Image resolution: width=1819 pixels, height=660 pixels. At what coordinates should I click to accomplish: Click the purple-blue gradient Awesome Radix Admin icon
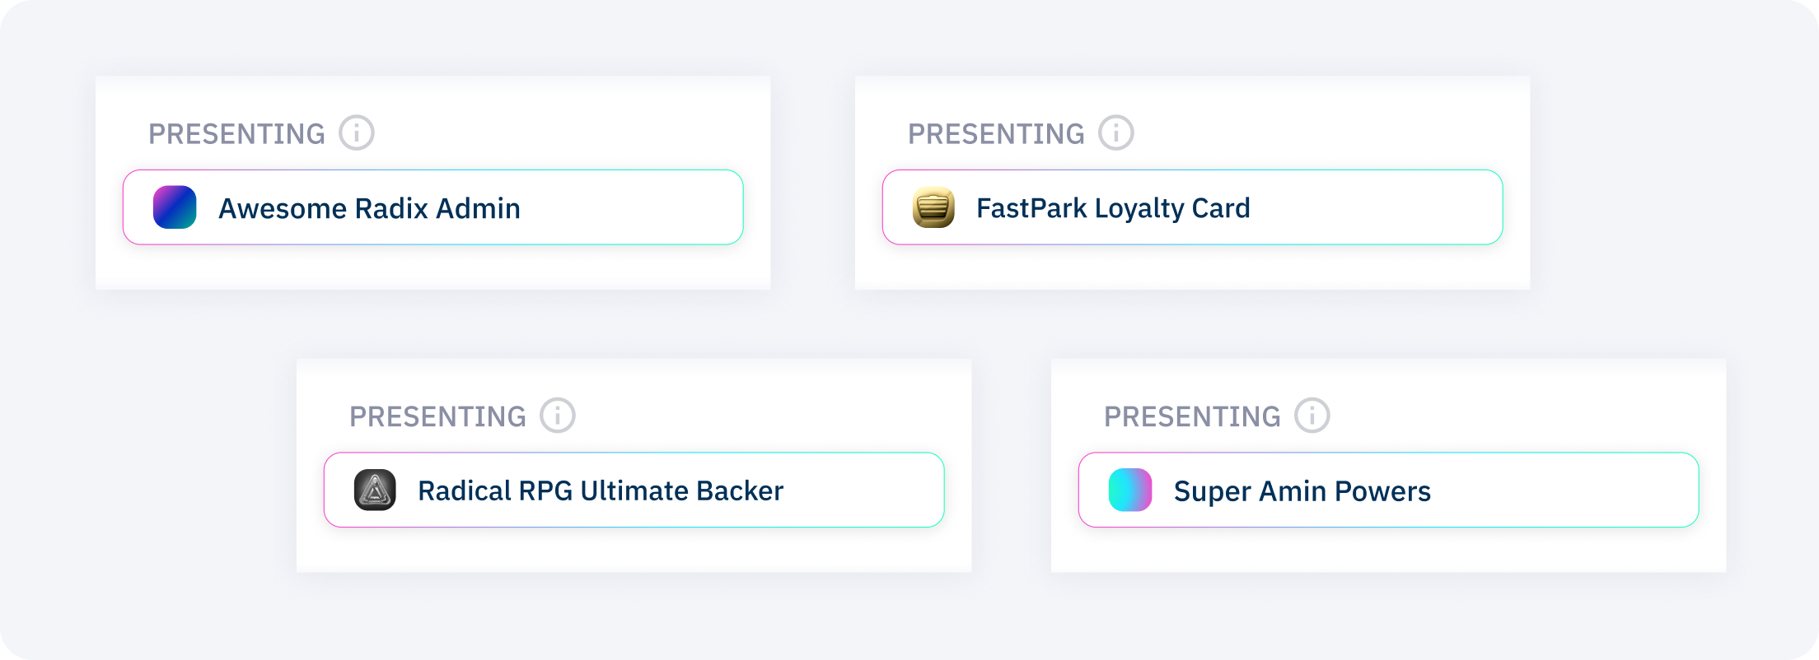click(175, 207)
